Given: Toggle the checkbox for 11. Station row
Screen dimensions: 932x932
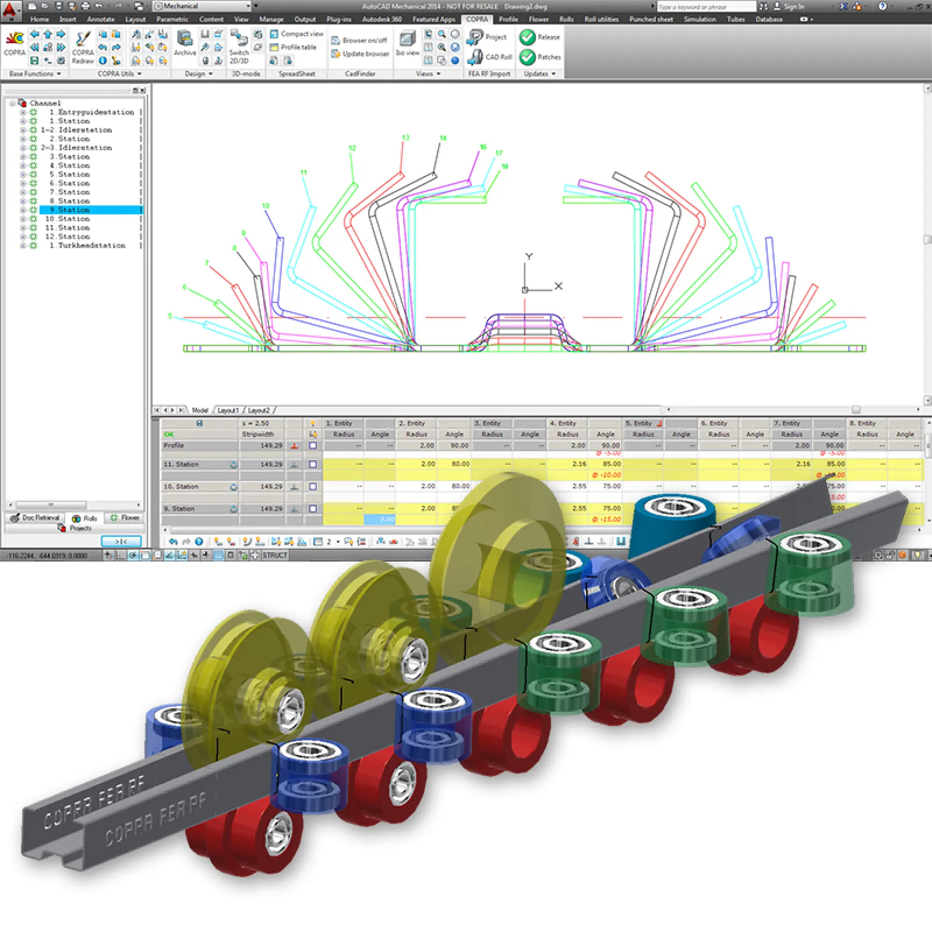Looking at the screenshot, I should point(313,464).
